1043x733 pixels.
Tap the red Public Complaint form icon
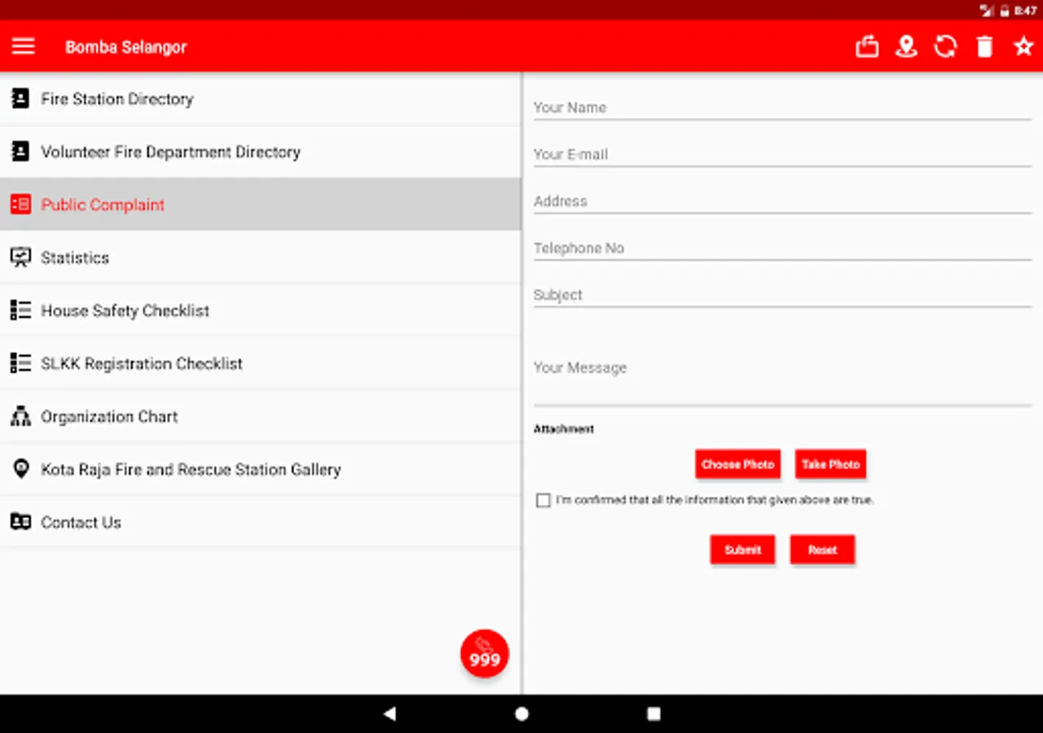pyautogui.click(x=20, y=204)
